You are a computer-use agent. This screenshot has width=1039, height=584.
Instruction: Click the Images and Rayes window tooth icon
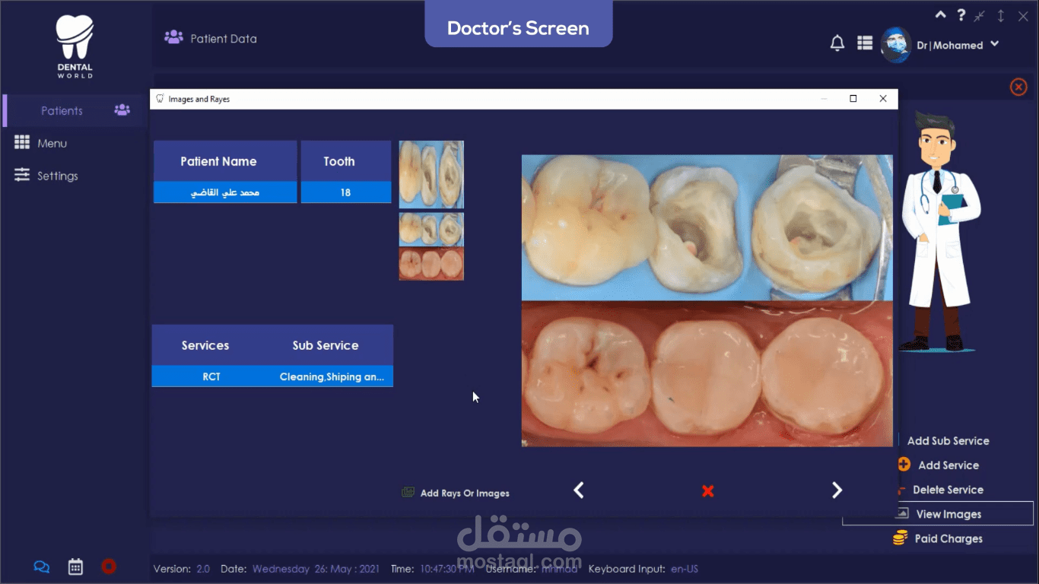click(x=160, y=99)
